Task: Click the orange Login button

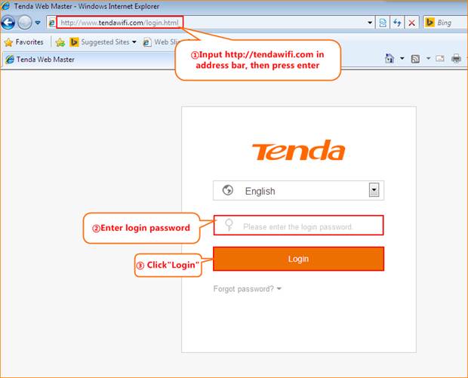Action: 298,259
